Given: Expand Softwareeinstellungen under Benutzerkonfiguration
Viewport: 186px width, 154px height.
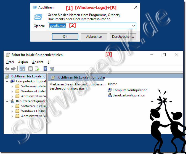Looking at the screenshot, I should click(12, 106).
